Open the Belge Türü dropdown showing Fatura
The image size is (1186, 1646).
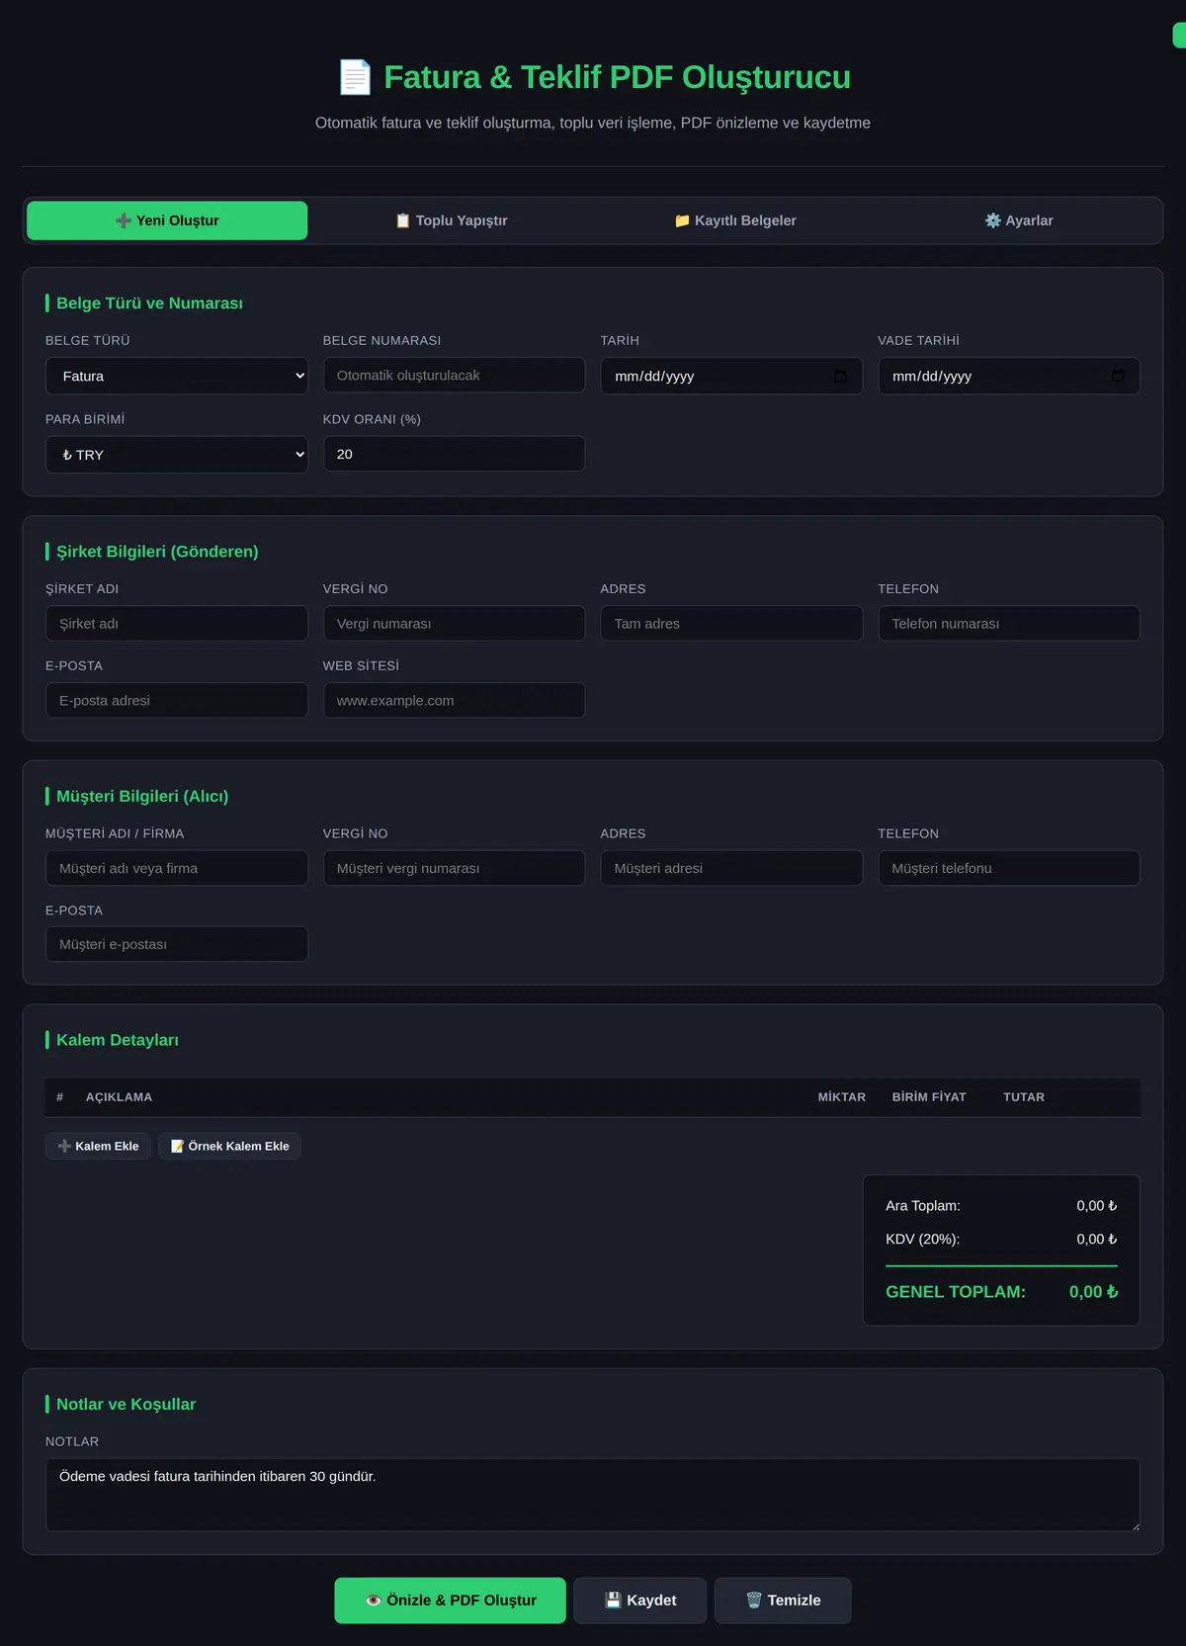pyautogui.click(x=177, y=376)
